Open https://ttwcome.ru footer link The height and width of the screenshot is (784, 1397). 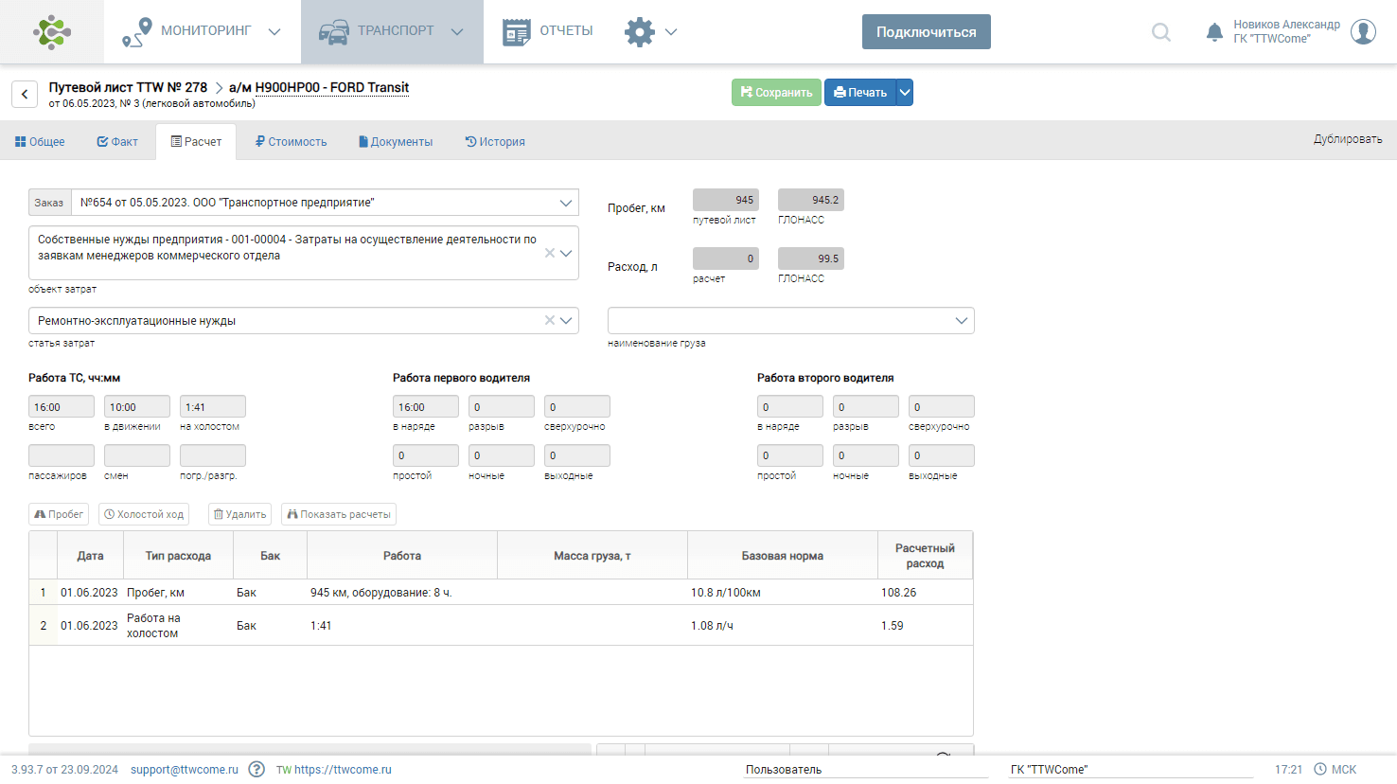click(x=343, y=769)
